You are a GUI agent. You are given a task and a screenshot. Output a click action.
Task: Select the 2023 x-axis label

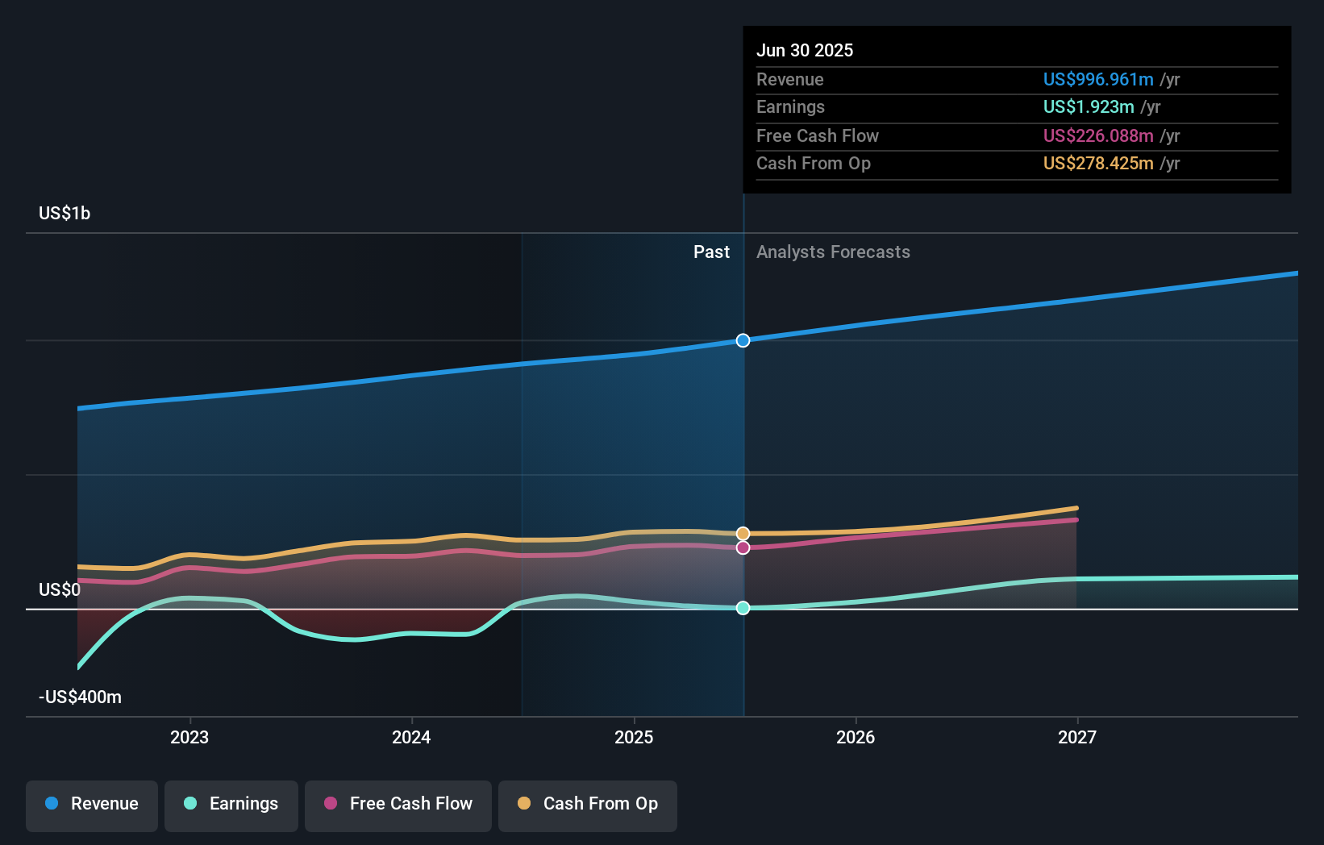click(x=189, y=737)
